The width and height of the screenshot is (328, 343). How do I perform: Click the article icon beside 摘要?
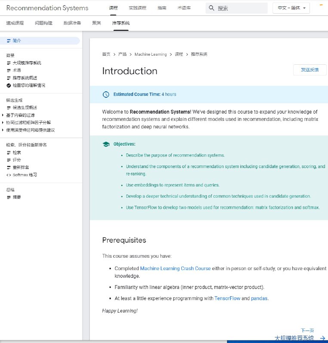(x=9, y=197)
